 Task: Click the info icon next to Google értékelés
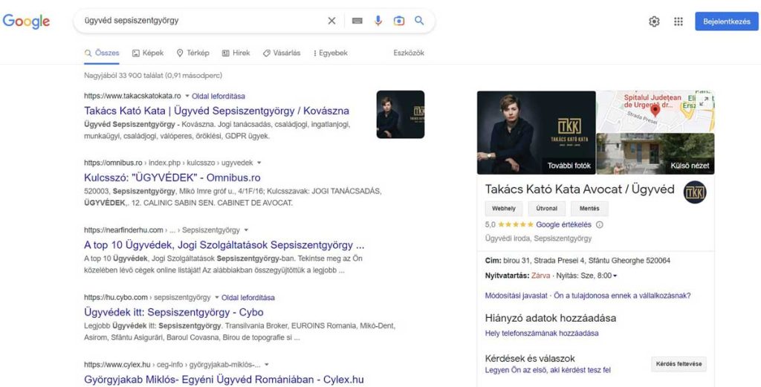pos(600,224)
